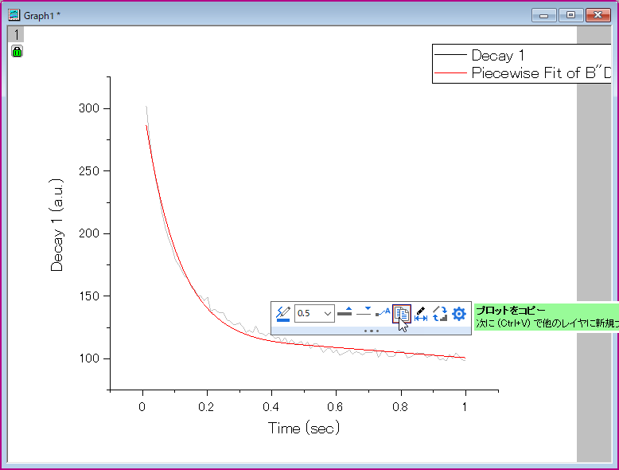The height and width of the screenshot is (470, 619).
Task: Click the decrease line width icon
Action: (x=364, y=312)
